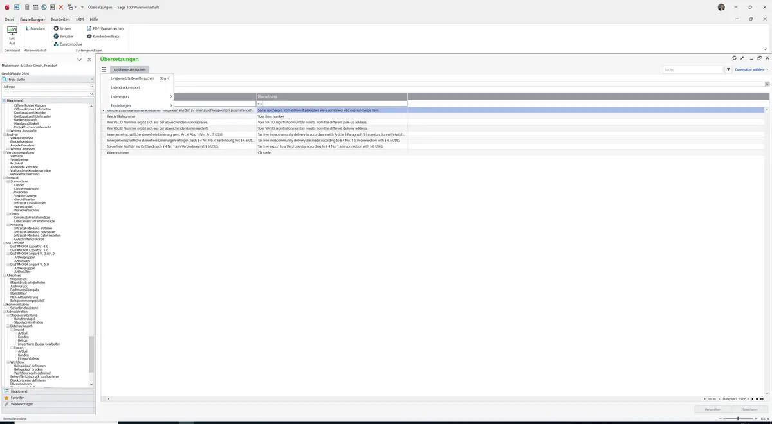Refresh the Übersetzungen view
The height and width of the screenshot is (424, 772).
point(735,58)
